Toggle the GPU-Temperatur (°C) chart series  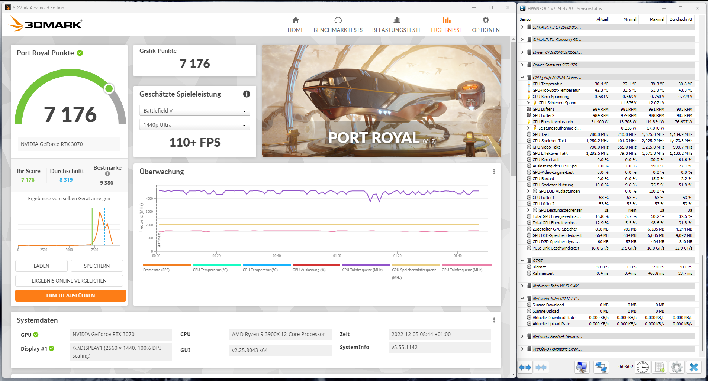pos(267,268)
